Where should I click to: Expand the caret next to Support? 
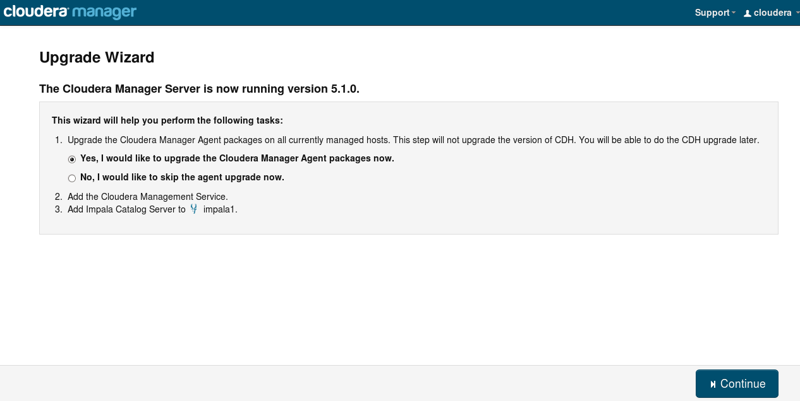point(734,13)
